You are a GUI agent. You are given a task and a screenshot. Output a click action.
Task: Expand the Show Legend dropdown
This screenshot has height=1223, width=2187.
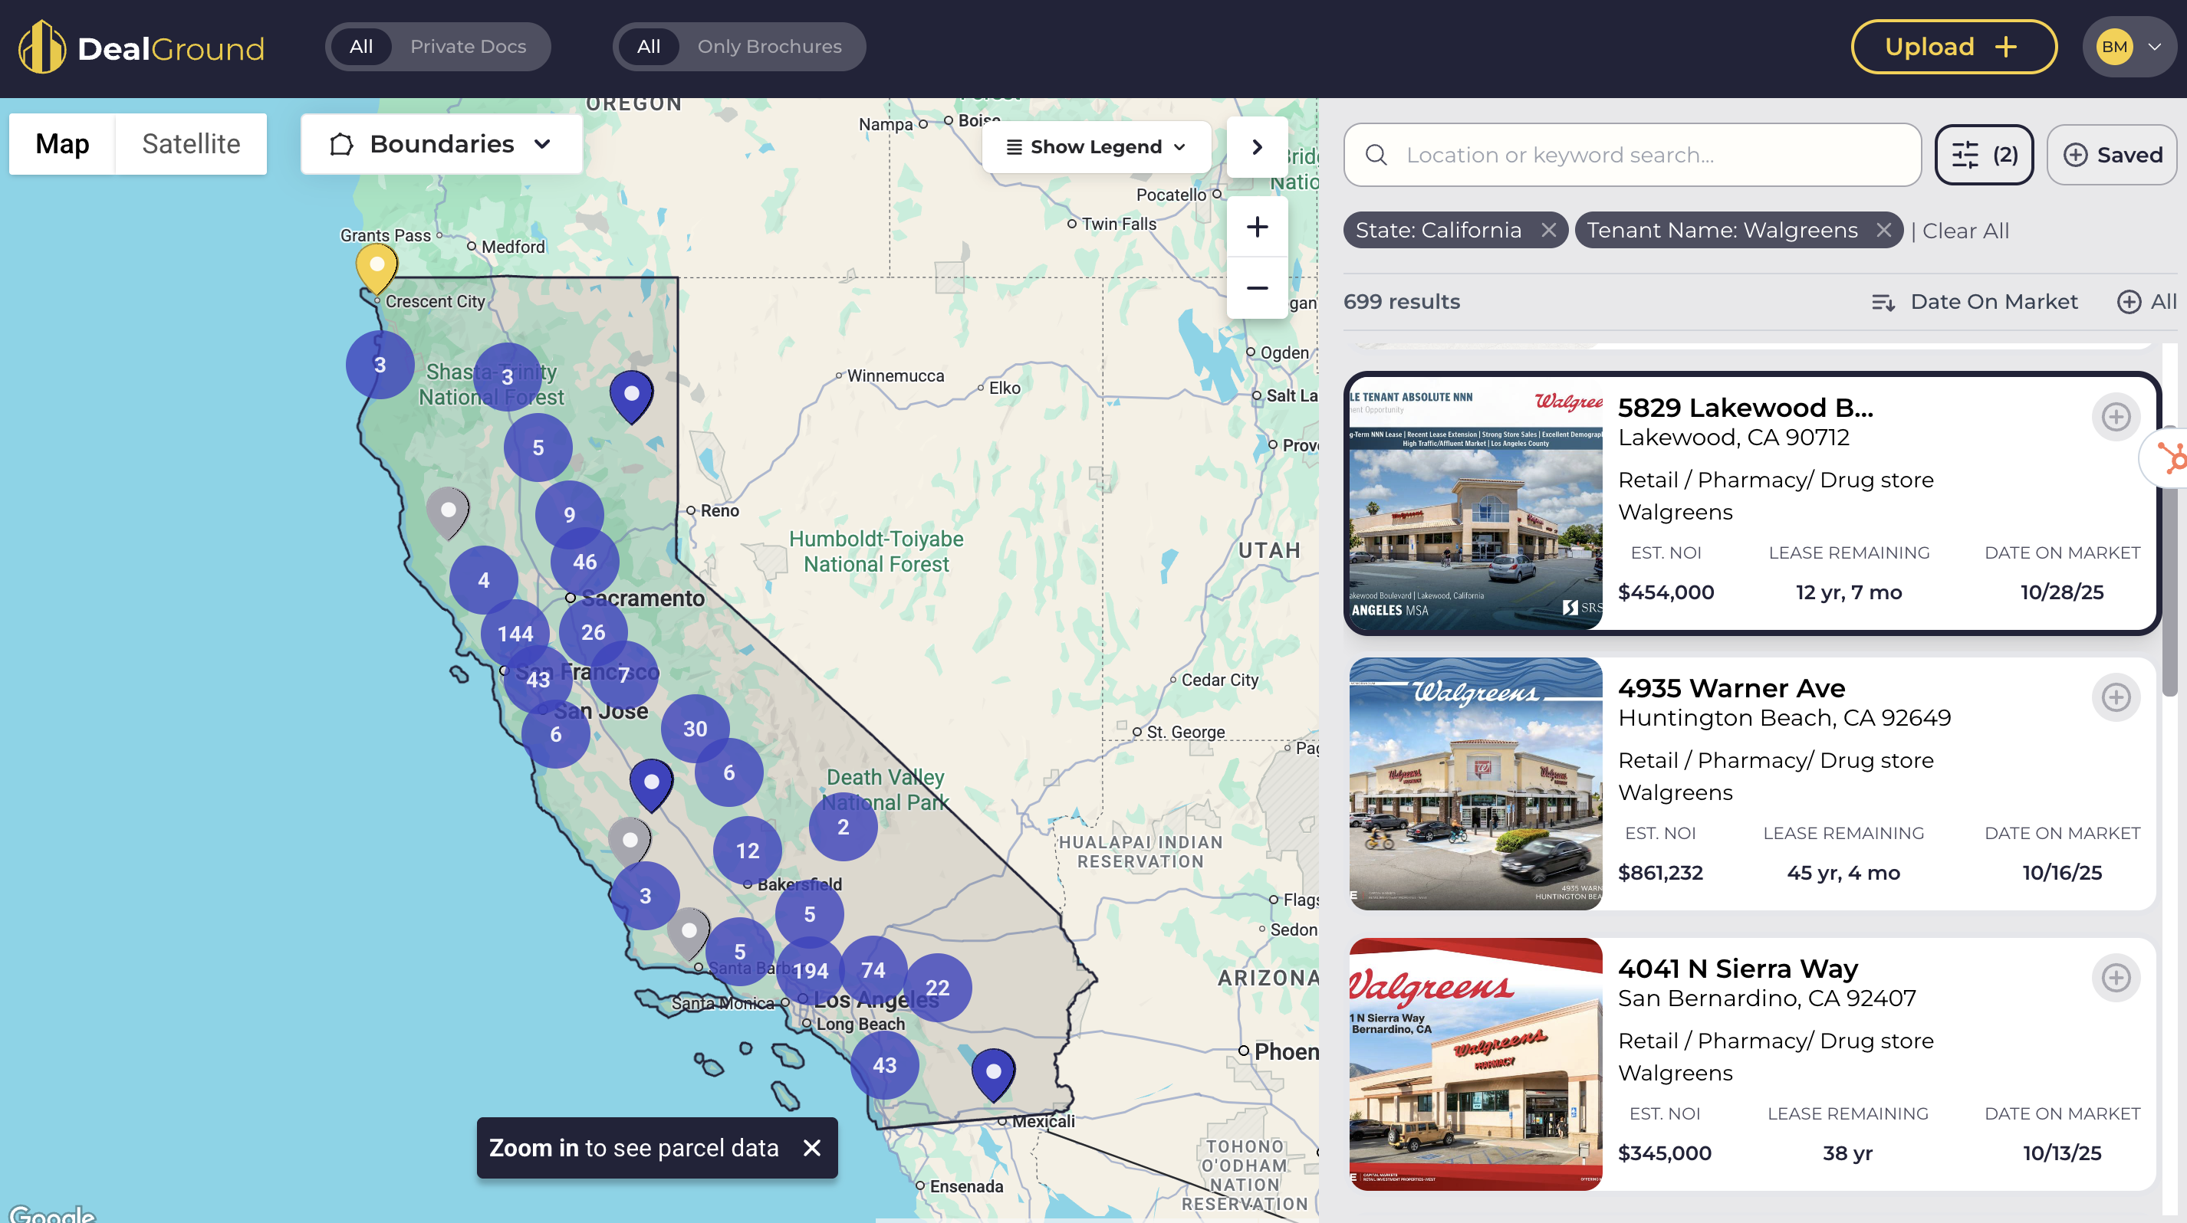(1095, 146)
